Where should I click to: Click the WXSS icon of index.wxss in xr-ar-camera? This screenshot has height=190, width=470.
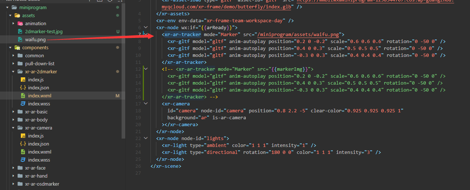[23, 160]
